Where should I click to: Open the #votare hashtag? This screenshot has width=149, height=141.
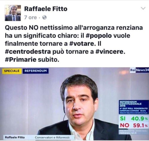tap(82, 44)
